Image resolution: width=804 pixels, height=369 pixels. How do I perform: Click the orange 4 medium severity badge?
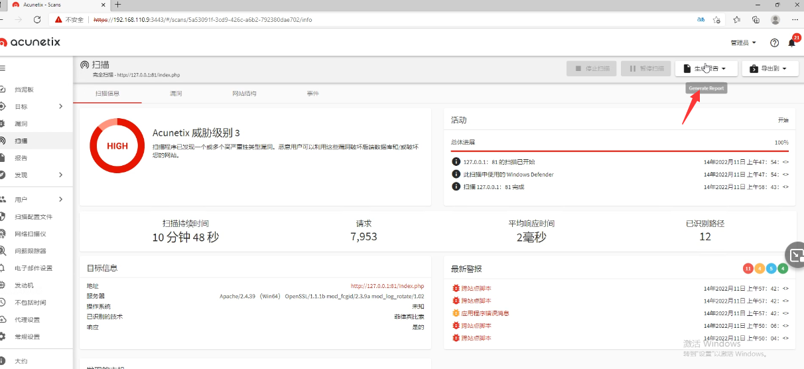pyautogui.click(x=760, y=269)
